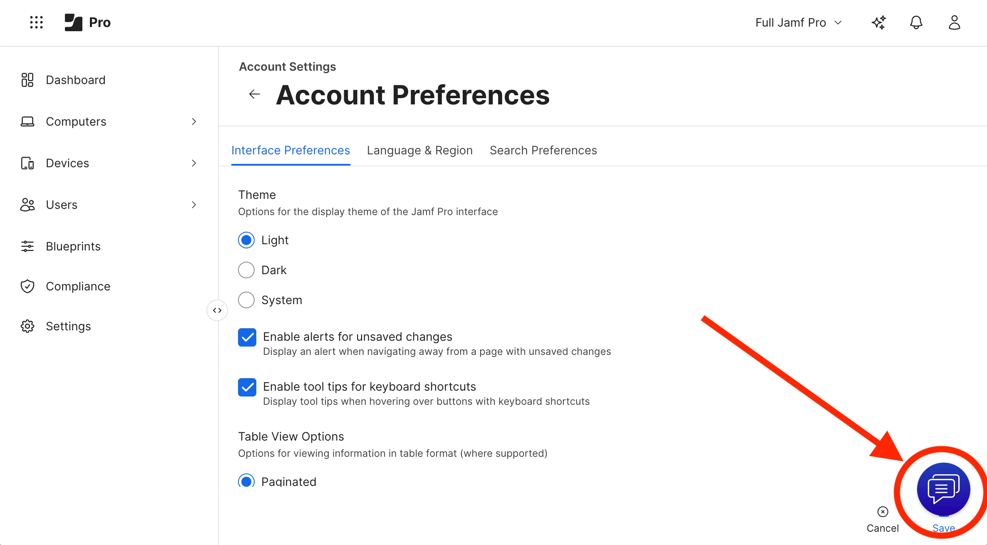Click the back arrow beside Account Preferences
The width and height of the screenshot is (987, 545).
254,94
